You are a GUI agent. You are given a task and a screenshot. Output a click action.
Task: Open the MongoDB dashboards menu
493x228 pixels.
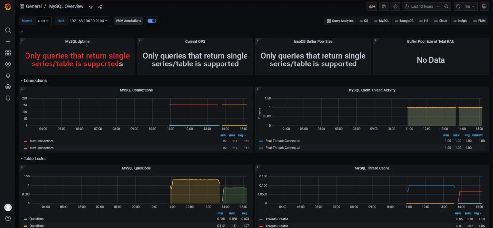click(404, 21)
